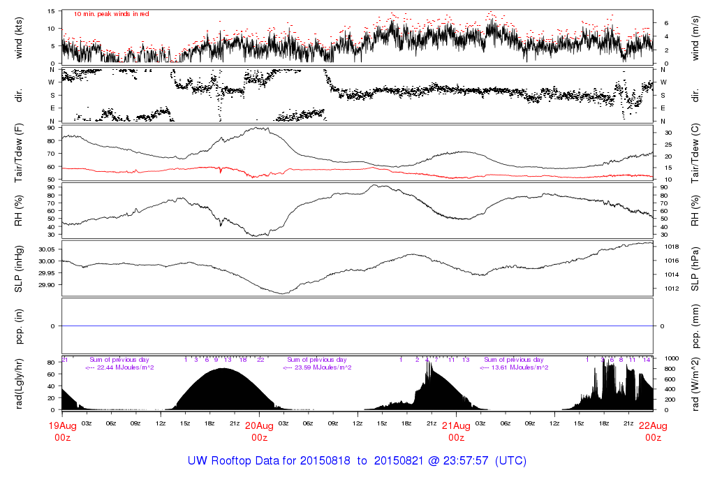Click the 13.61 MJoules/m^2 daily sum text
715x489 pixels.
[x=513, y=367]
